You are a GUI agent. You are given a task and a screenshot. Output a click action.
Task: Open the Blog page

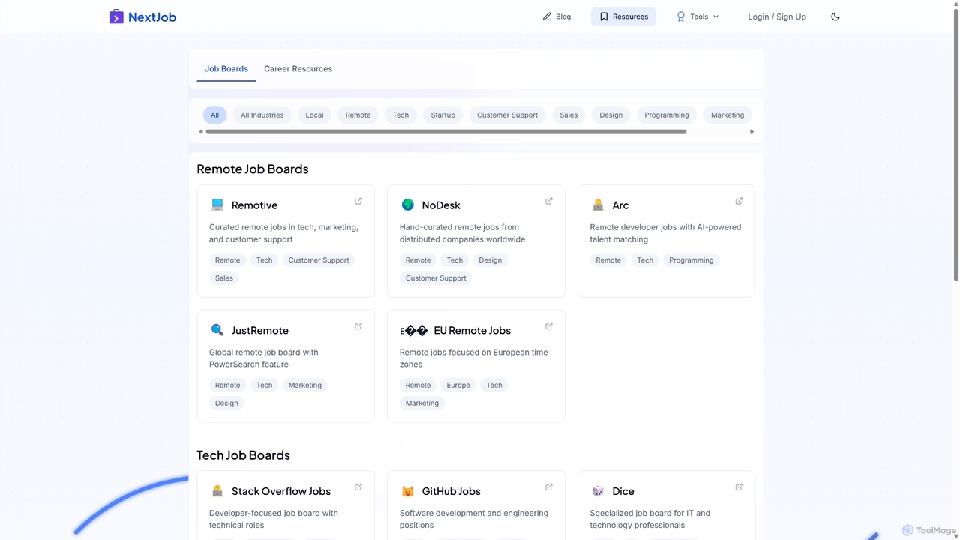pos(556,16)
